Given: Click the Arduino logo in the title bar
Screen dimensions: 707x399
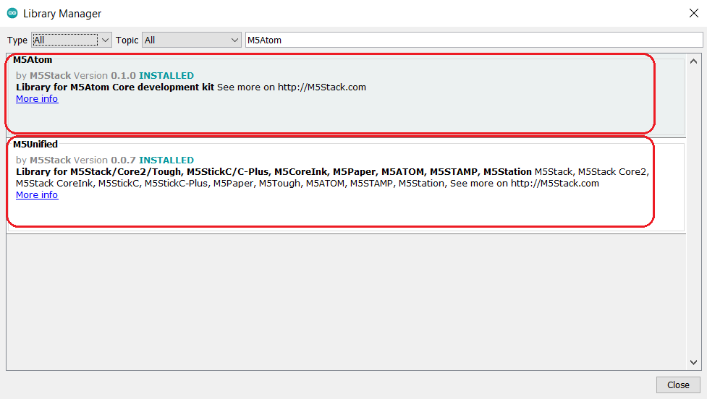Looking at the screenshot, I should coord(12,14).
